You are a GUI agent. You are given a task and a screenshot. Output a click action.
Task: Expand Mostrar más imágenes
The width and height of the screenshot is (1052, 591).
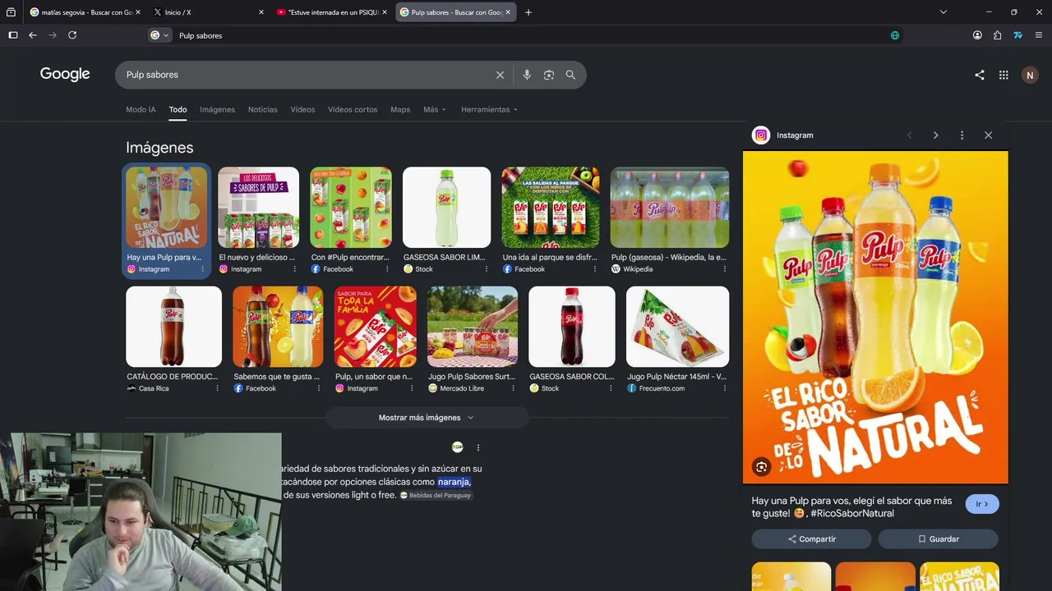(x=427, y=418)
